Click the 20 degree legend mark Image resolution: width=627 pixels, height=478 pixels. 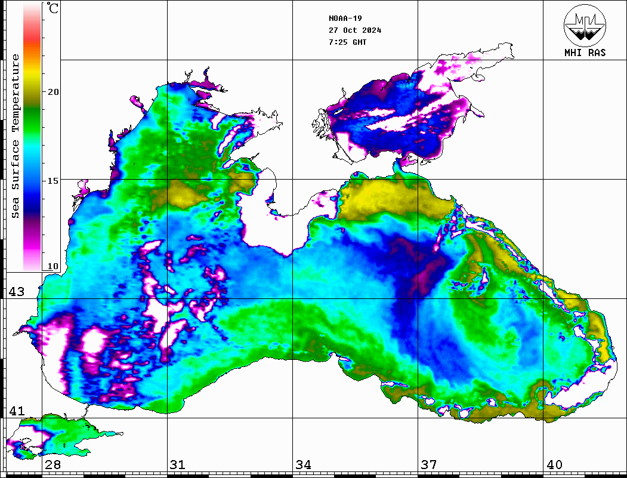click(x=52, y=92)
